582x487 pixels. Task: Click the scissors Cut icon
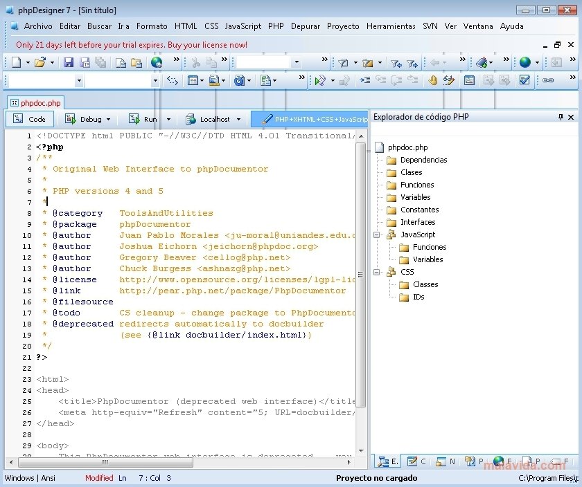pyautogui.click(x=195, y=62)
